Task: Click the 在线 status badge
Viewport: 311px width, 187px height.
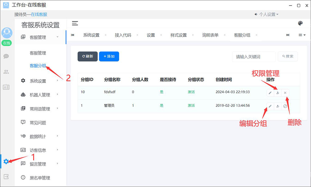Action: pyautogui.click(x=7, y=43)
